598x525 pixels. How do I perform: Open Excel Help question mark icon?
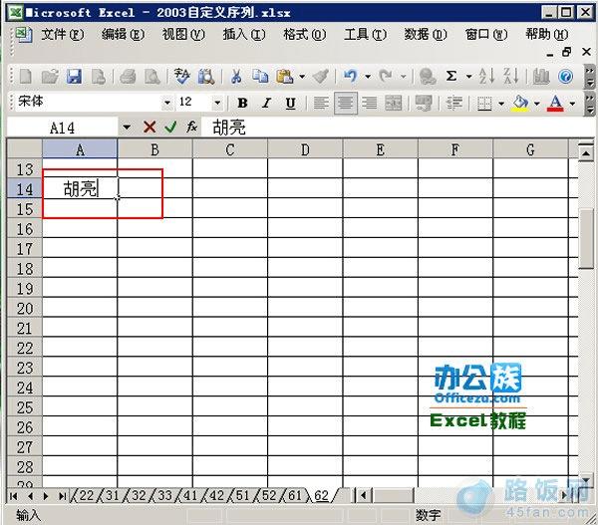click(565, 77)
